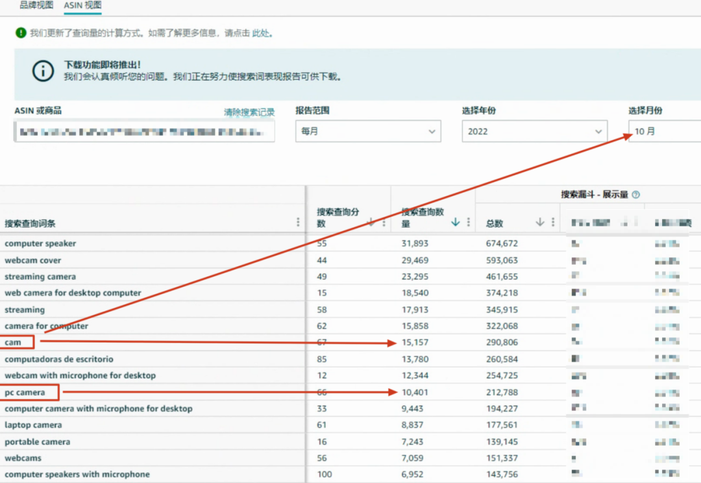Select the ASIN 视图 tab

(82, 5)
